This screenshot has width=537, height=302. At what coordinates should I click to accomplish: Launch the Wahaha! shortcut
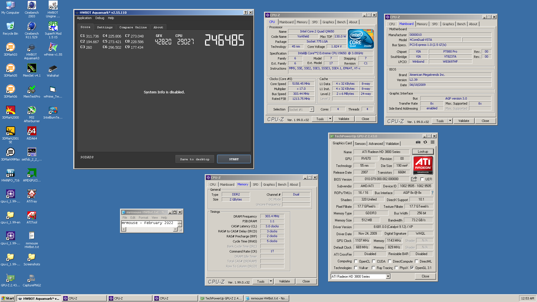53,70
